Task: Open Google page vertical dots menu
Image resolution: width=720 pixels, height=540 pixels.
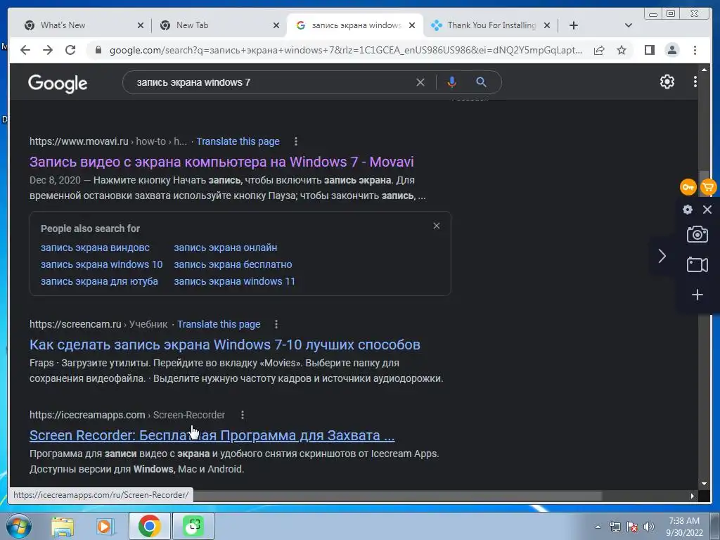Action: point(695,82)
